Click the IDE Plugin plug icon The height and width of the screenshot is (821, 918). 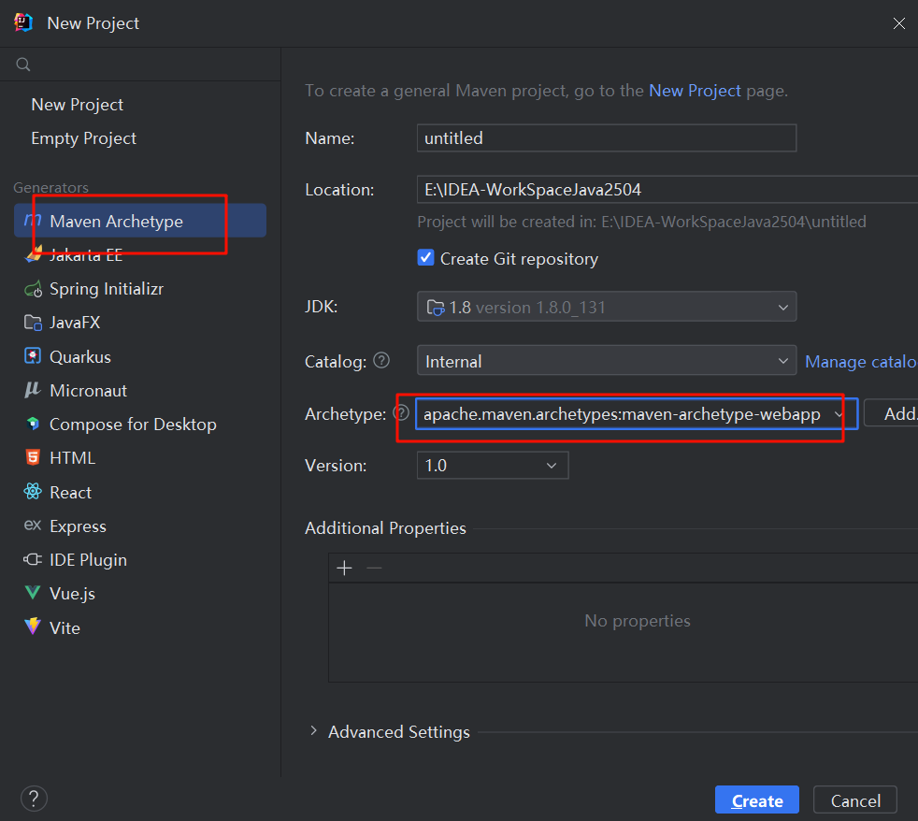33,559
